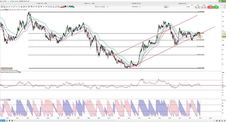
Task: Click the Relative Strength Index panel title
Action: [8, 72]
